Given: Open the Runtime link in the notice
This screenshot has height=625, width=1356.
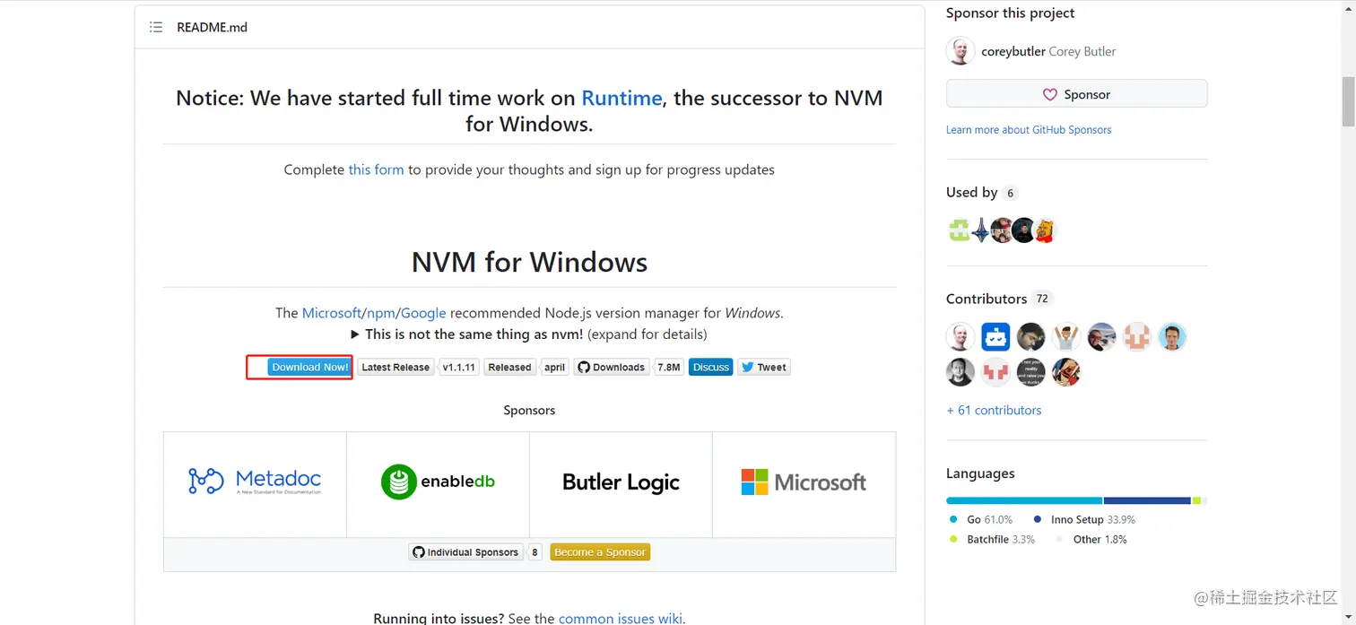Looking at the screenshot, I should [x=621, y=98].
